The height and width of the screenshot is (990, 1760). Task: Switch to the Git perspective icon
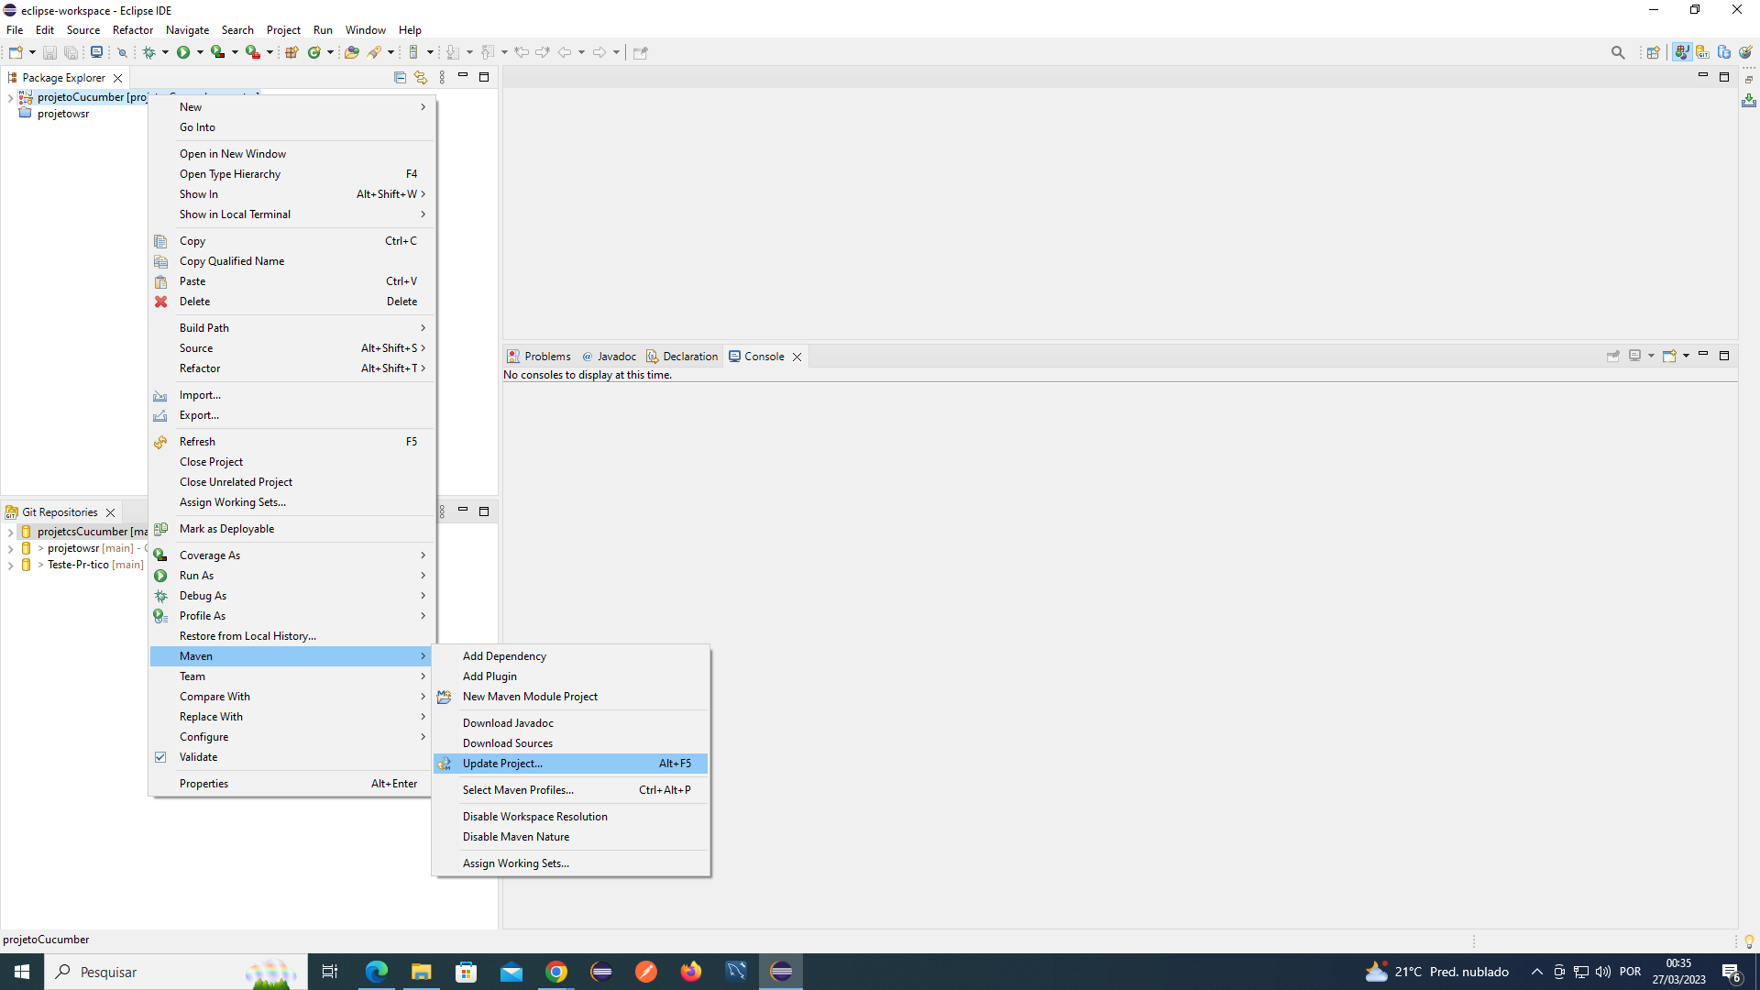pyautogui.click(x=1703, y=52)
